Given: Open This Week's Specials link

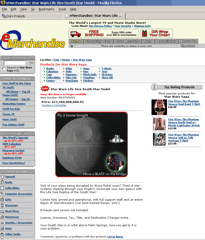Looking at the screenshot, I should (15, 138).
